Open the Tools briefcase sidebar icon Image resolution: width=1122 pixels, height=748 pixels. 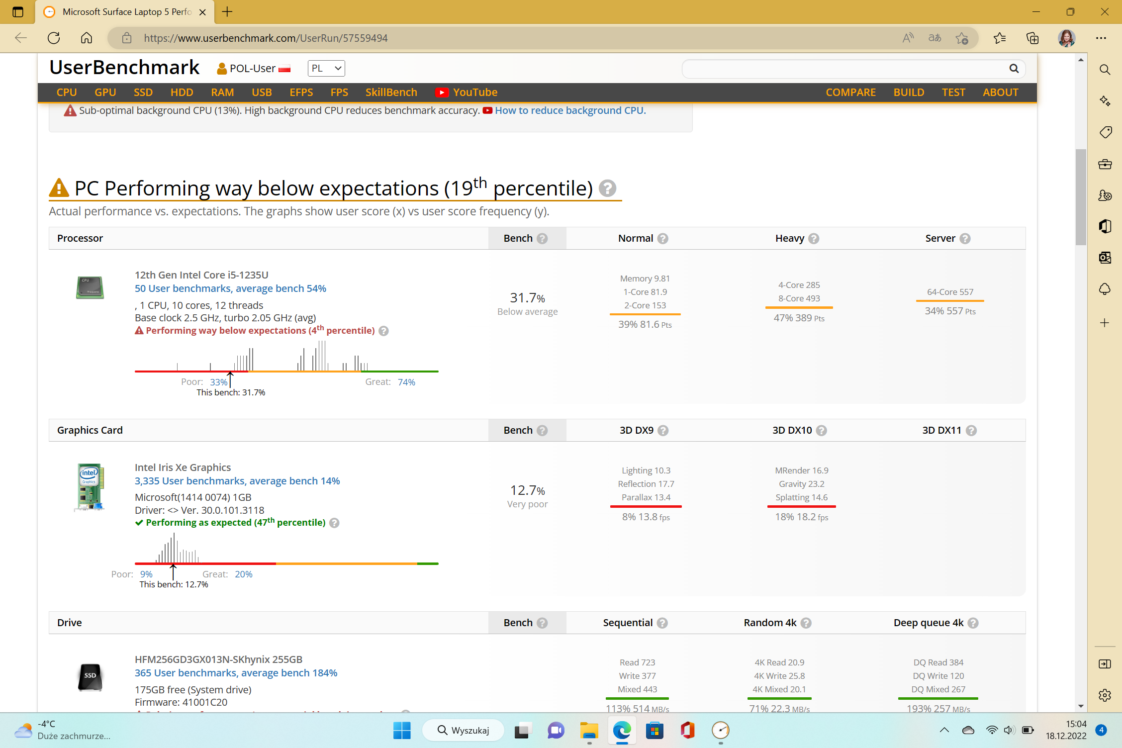point(1105,164)
